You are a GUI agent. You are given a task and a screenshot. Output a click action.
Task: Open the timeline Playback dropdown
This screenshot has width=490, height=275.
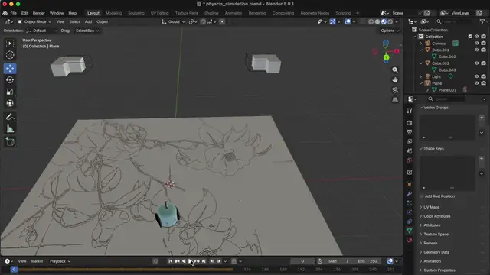60,261
